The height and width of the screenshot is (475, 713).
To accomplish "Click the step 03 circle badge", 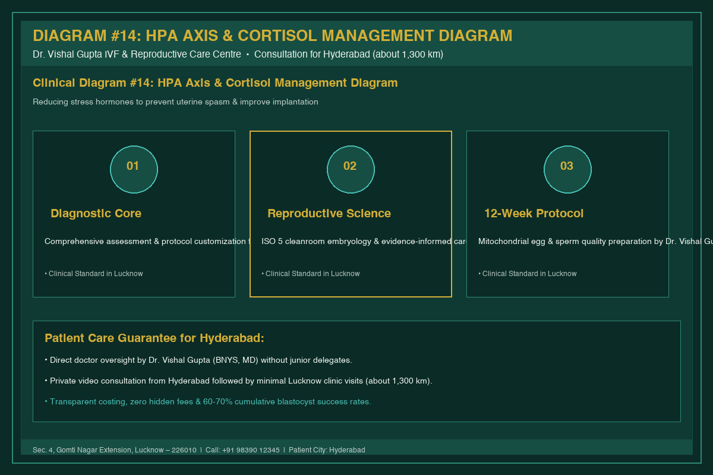I will click(x=567, y=169).
